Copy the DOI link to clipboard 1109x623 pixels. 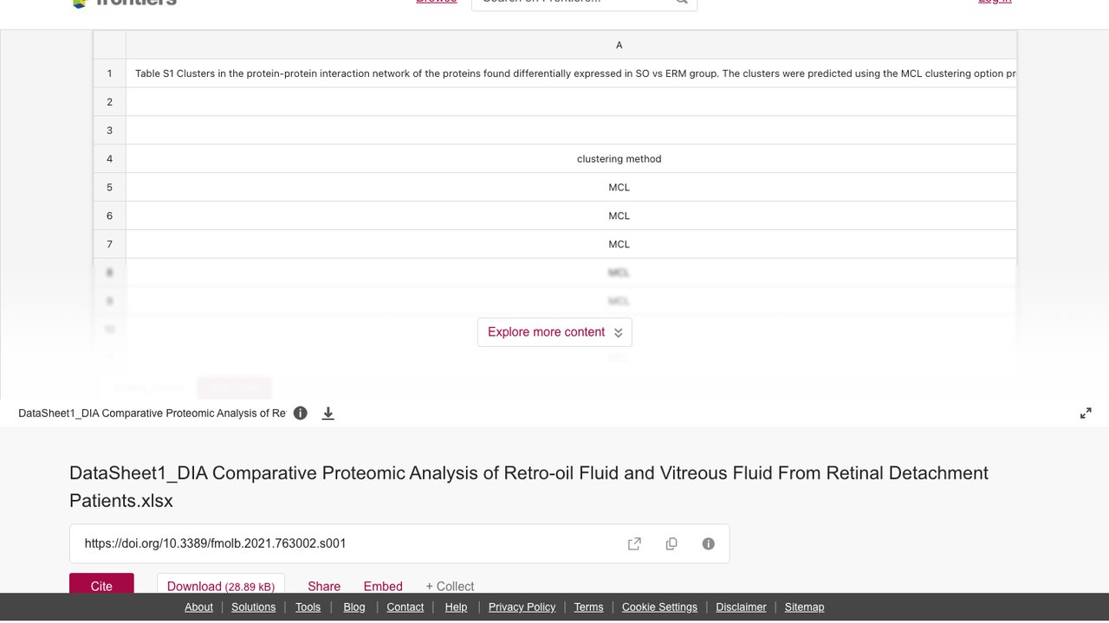671,543
